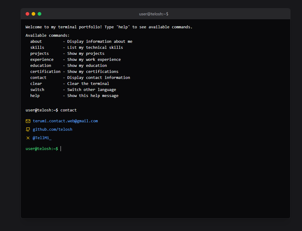Click 'Show my projects' description
This screenshot has height=231, width=302.
86,54
